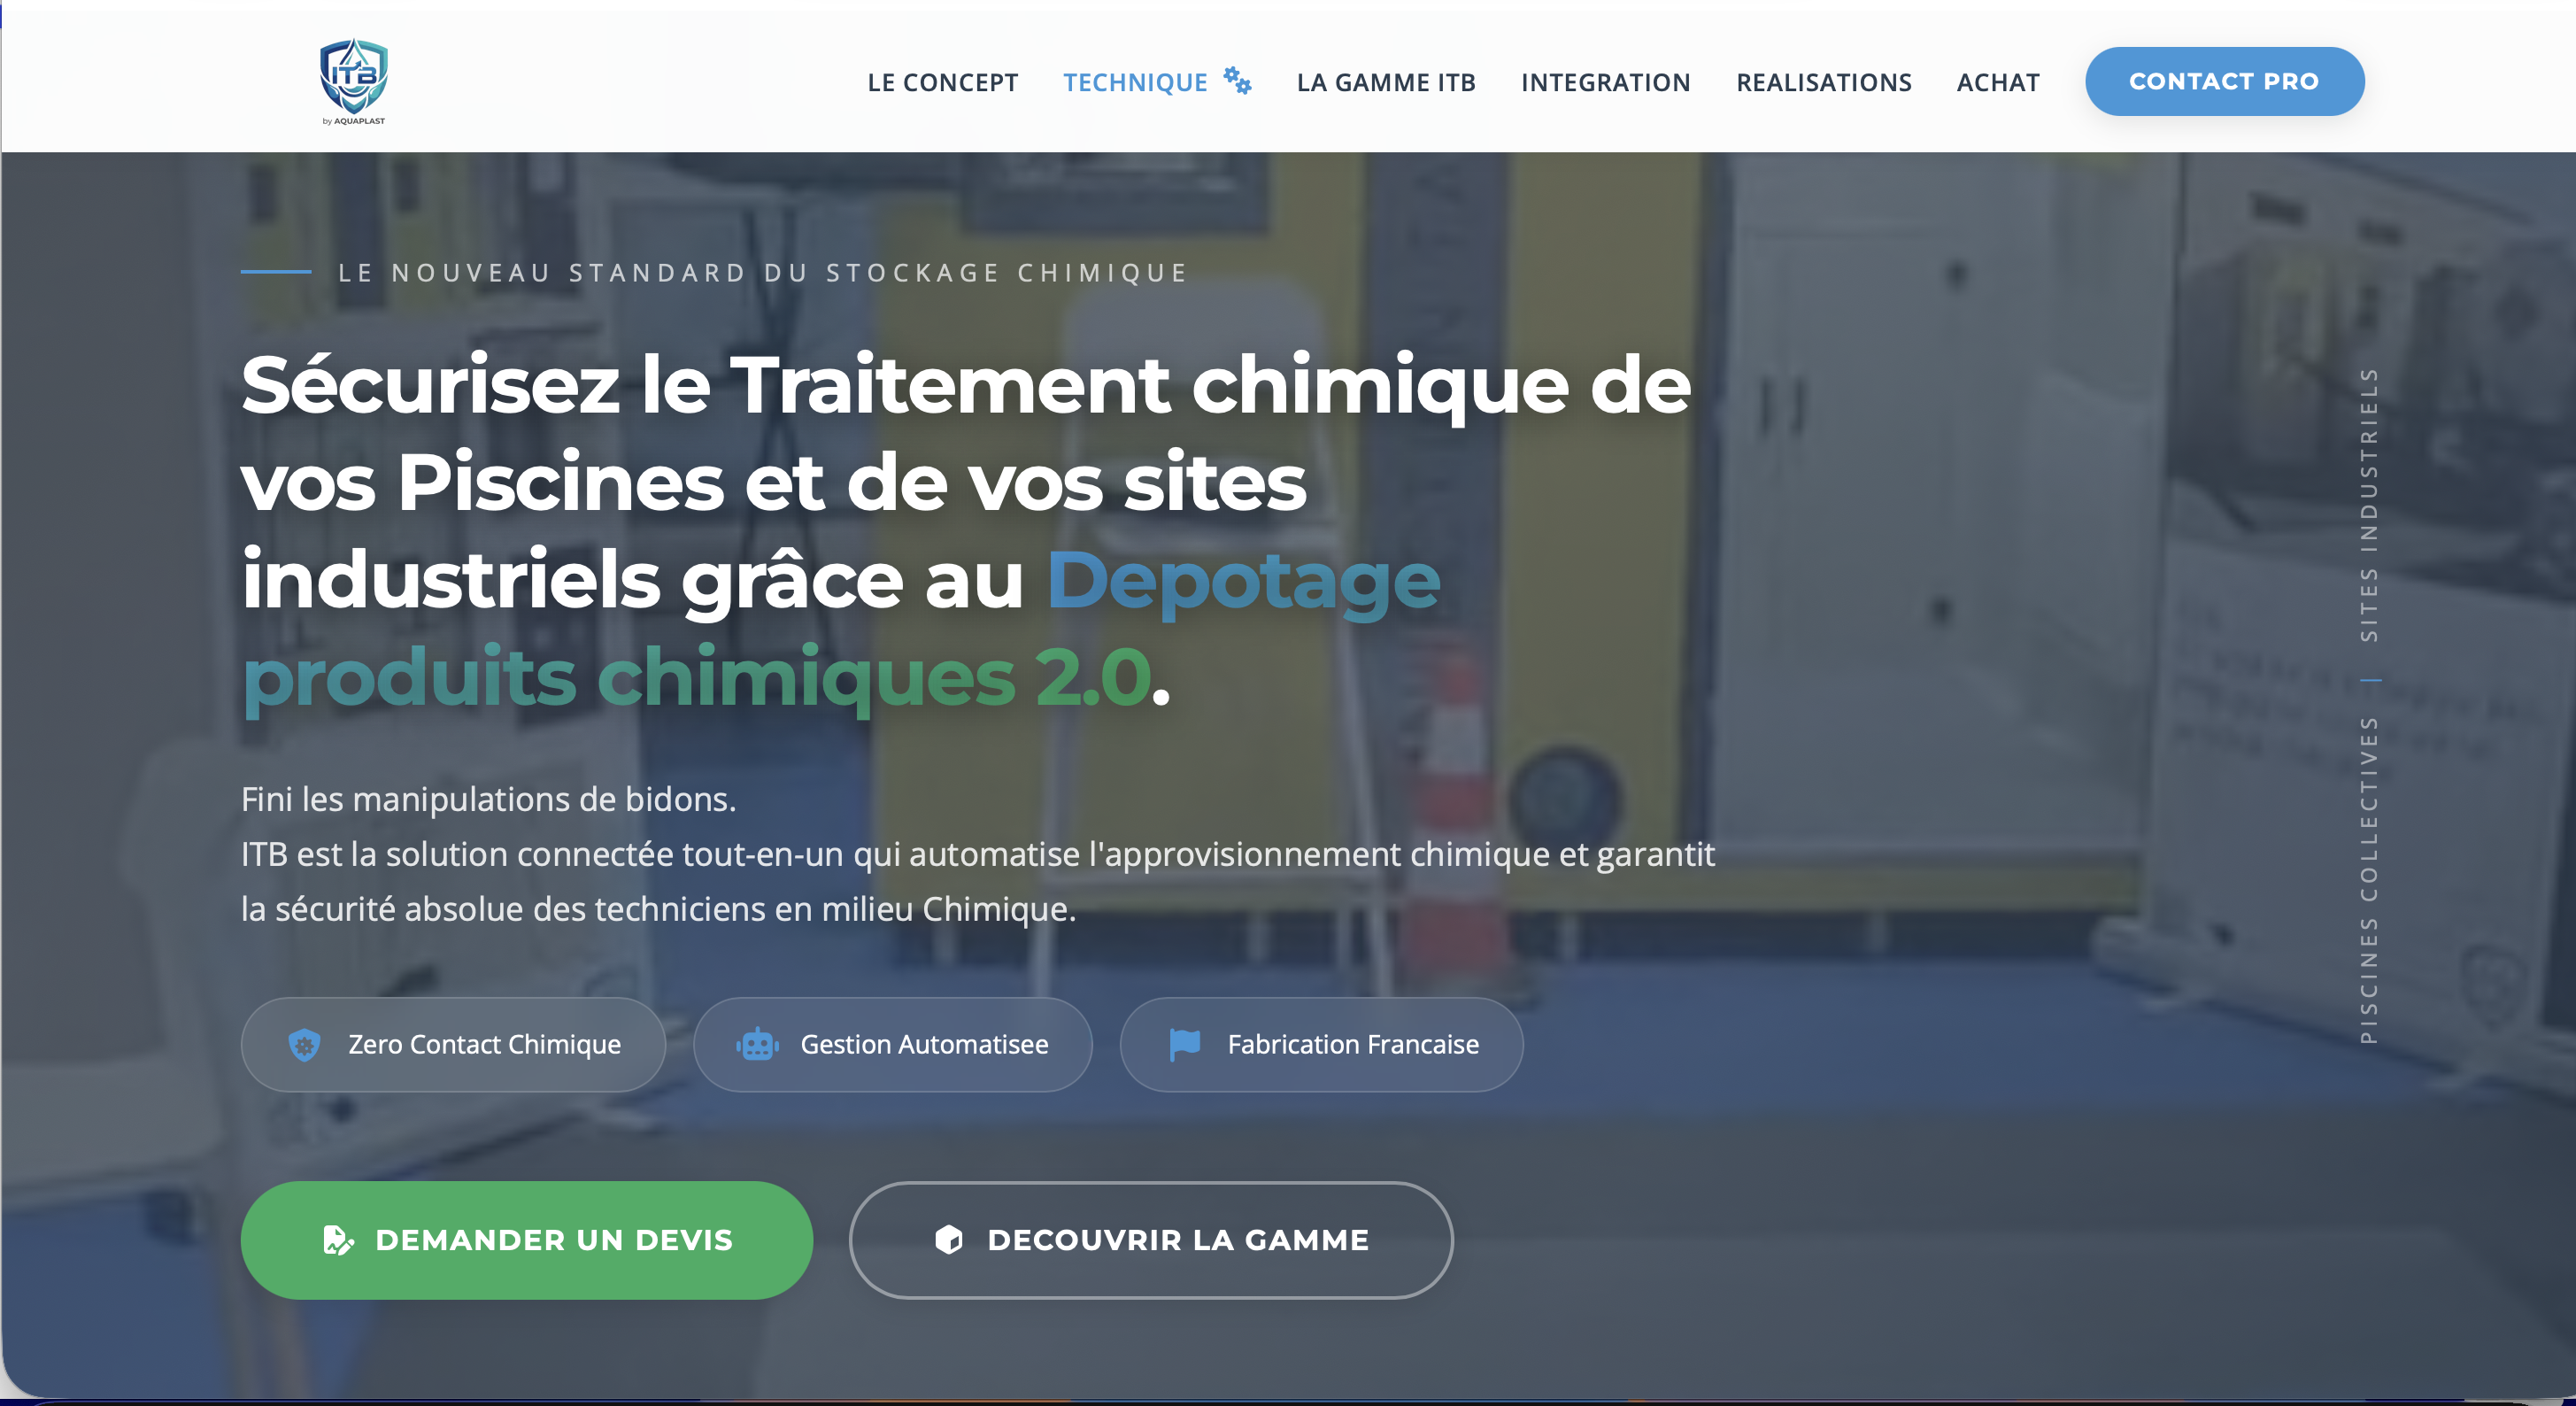The height and width of the screenshot is (1406, 2576).
Task: Click the flag icon in Fabrication Francaise
Action: tap(1184, 1044)
